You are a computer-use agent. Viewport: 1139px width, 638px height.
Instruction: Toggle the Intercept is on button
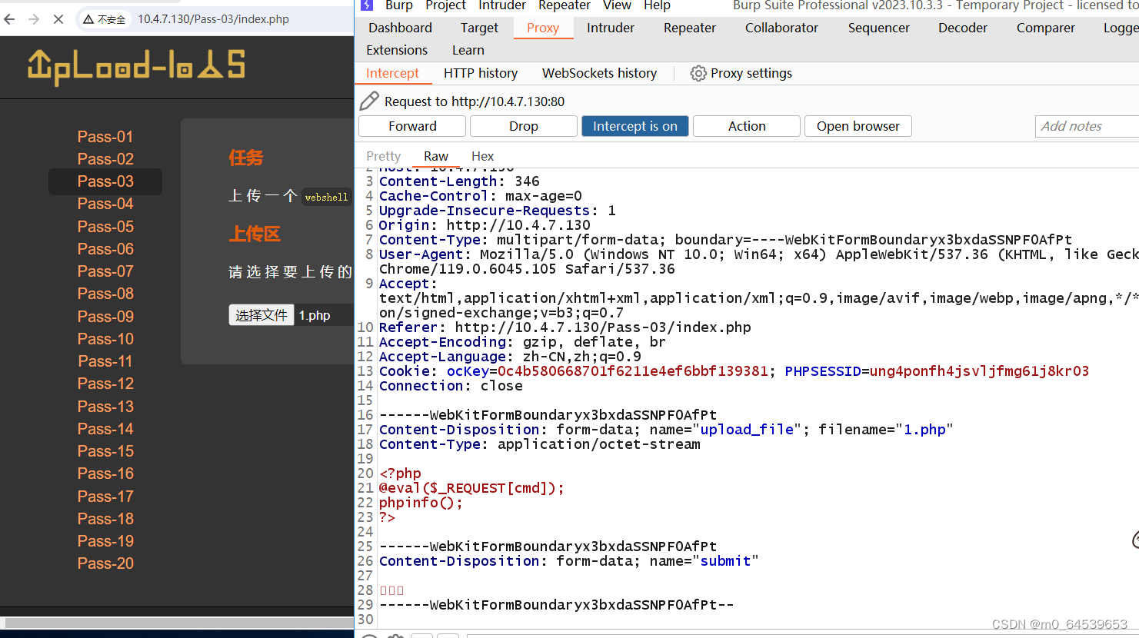(x=635, y=126)
